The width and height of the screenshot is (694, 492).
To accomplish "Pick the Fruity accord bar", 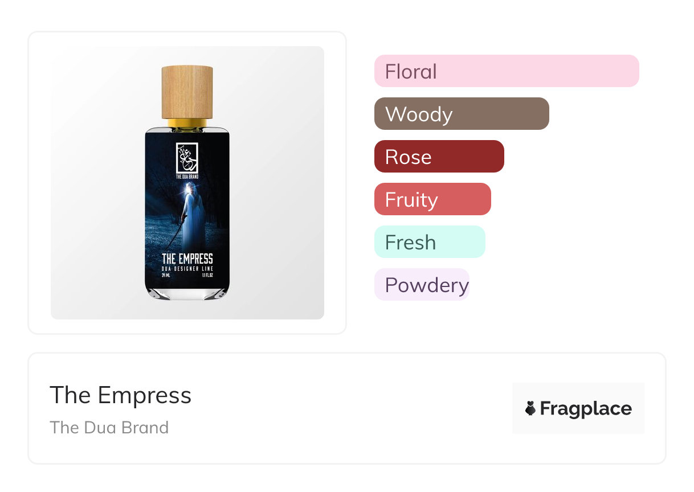I will (x=432, y=199).
